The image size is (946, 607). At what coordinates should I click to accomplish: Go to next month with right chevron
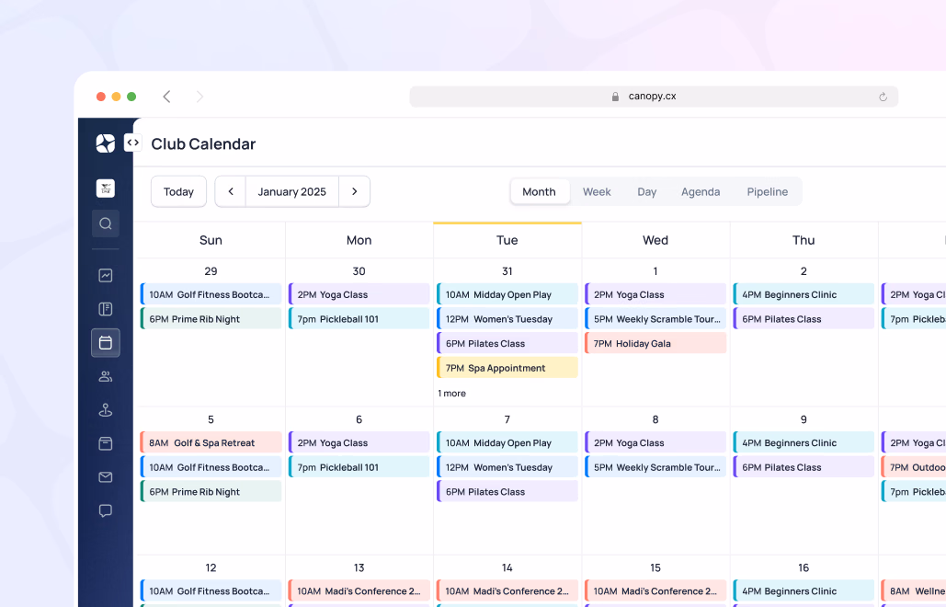point(354,191)
